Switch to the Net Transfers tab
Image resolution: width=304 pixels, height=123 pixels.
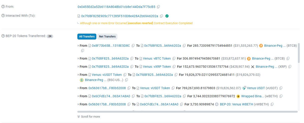tap(107, 37)
